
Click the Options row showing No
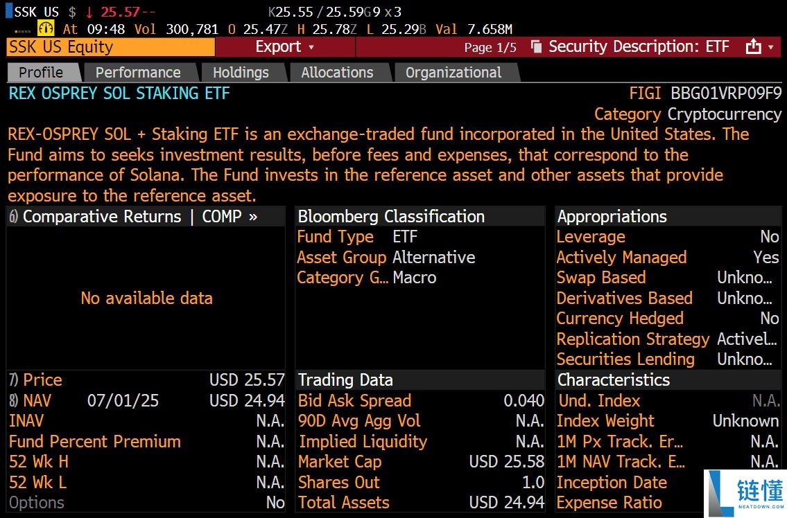click(35, 503)
